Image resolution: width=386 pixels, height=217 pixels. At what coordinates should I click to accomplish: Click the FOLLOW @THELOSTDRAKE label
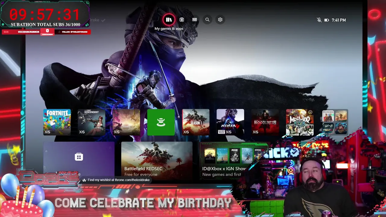74,32
